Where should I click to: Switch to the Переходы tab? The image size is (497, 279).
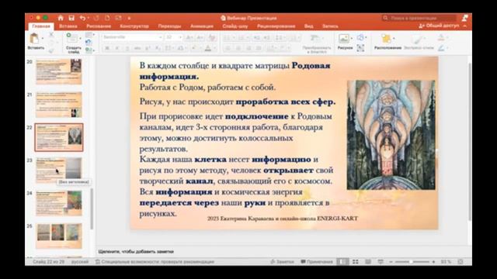(x=169, y=26)
